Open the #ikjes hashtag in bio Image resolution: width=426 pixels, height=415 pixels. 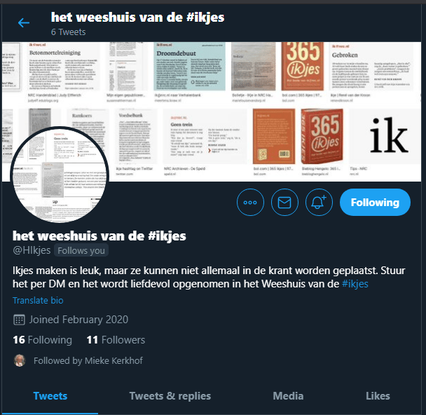pos(355,284)
